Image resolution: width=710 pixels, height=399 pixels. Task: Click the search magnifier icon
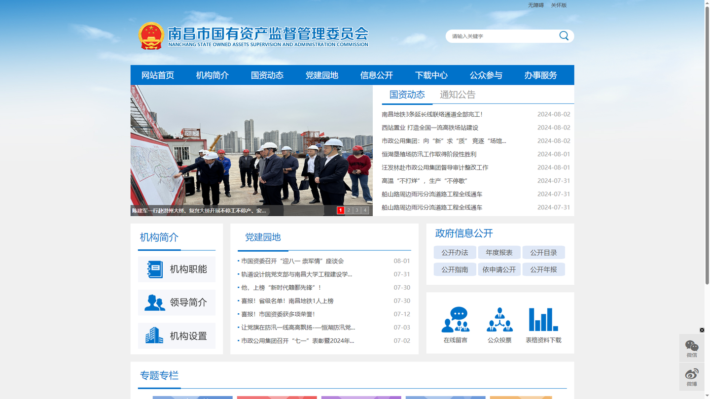(x=564, y=35)
